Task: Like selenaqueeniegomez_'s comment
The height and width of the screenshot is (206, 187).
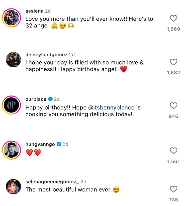Action: point(174,189)
